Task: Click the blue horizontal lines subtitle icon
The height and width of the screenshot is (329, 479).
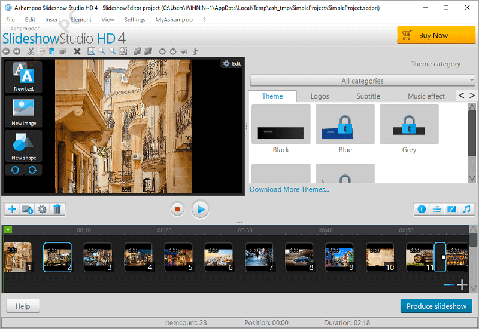Action: pos(437,209)
